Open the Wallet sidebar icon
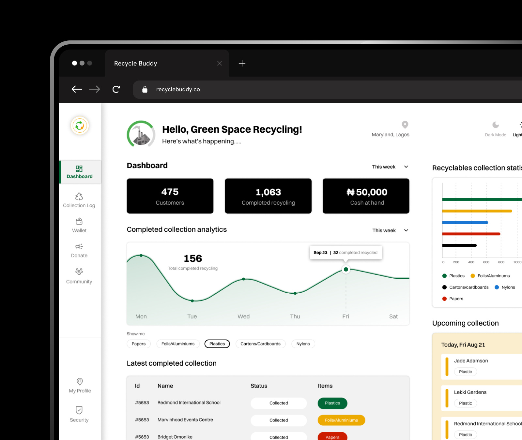522x440 pixels. (x=79, y=221)
